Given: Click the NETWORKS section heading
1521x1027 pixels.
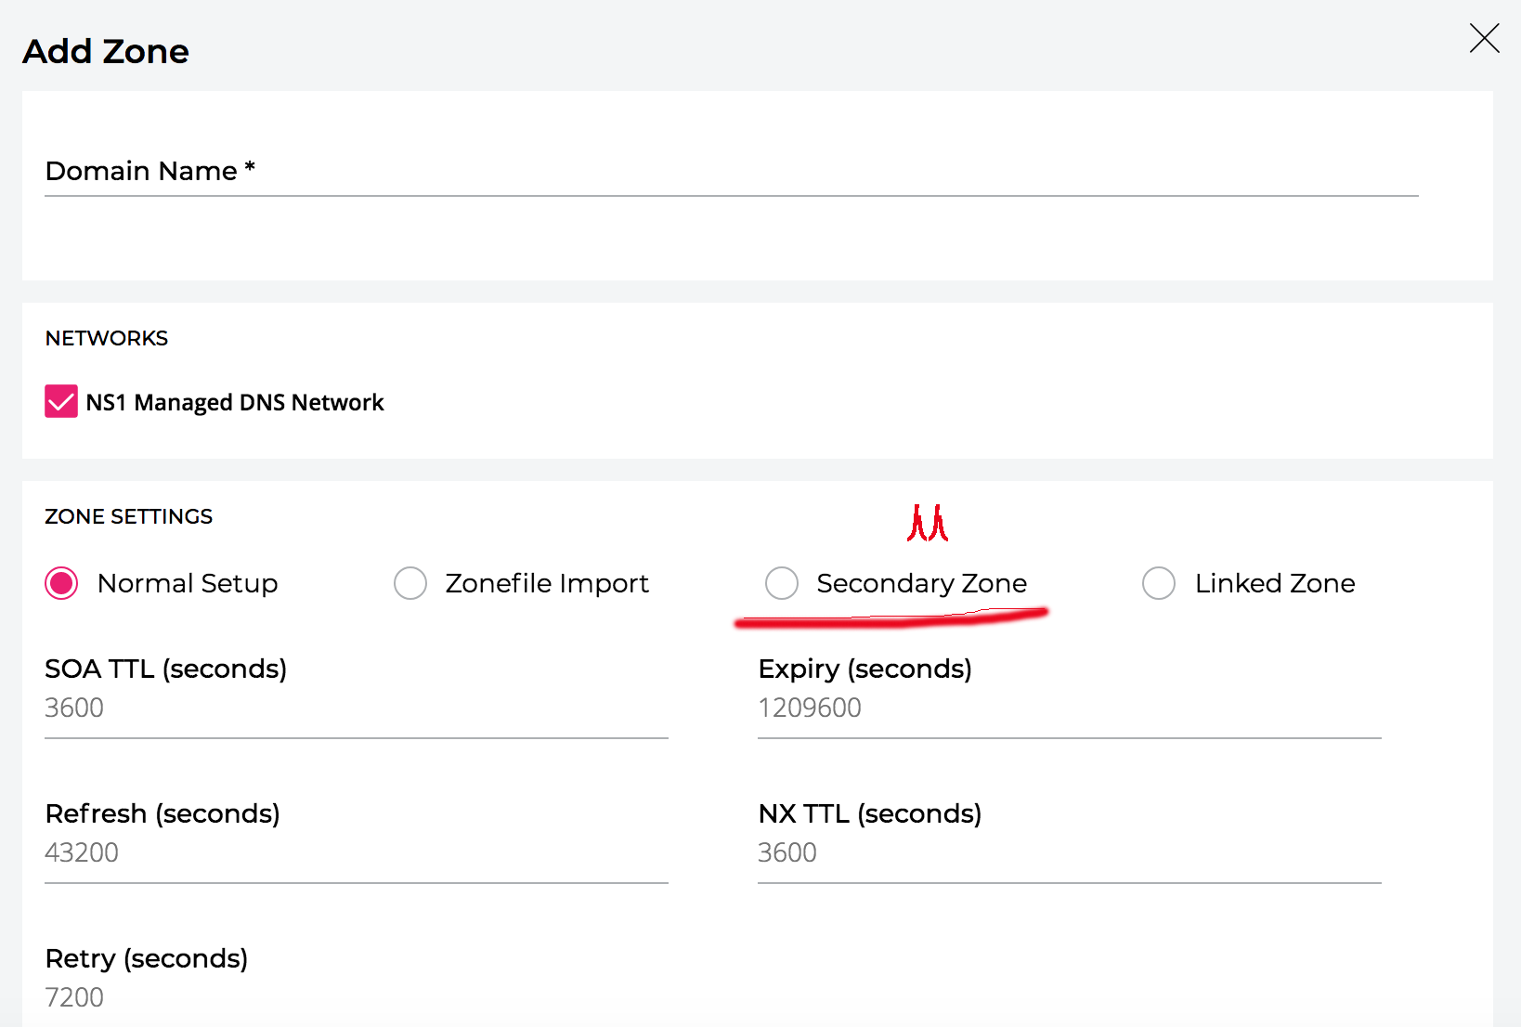Looking at the screenshot, I should pos(107,339).
